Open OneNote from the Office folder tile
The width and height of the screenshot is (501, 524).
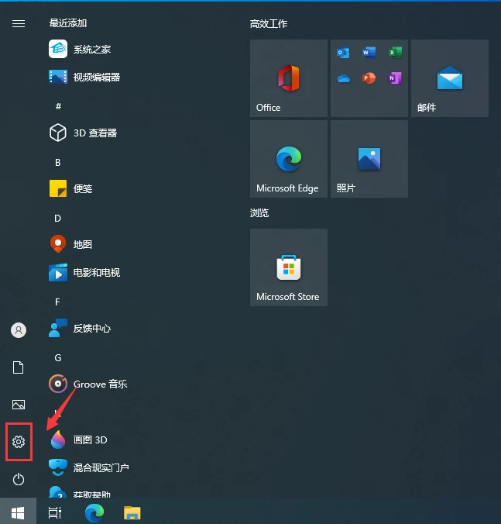[x=395, y=78]
